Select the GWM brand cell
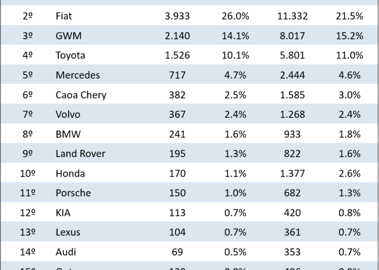 click(68, 36)
